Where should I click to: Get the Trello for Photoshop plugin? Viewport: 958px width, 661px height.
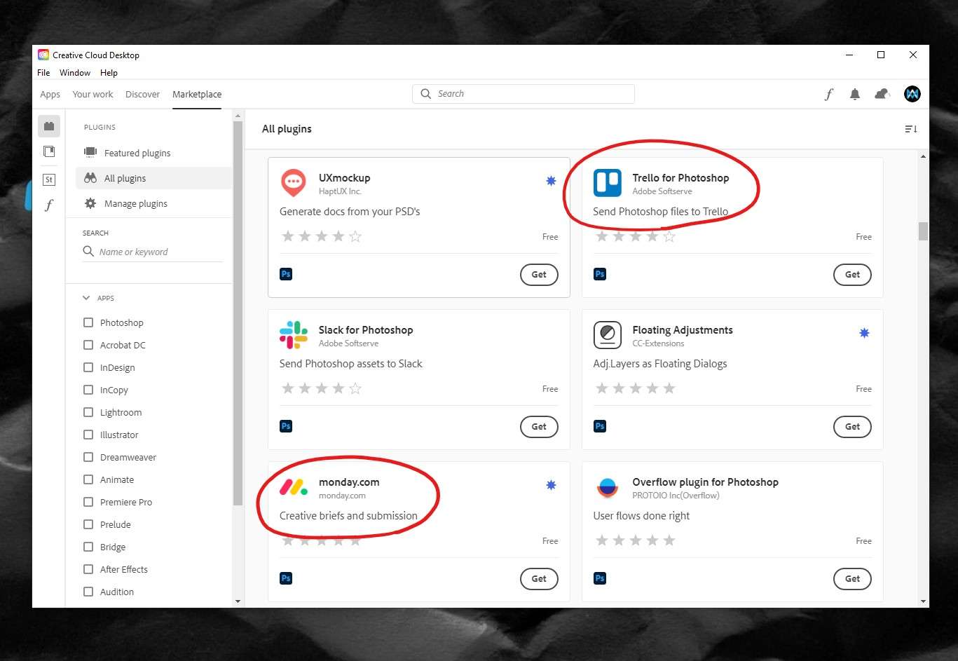click(852, 275)
